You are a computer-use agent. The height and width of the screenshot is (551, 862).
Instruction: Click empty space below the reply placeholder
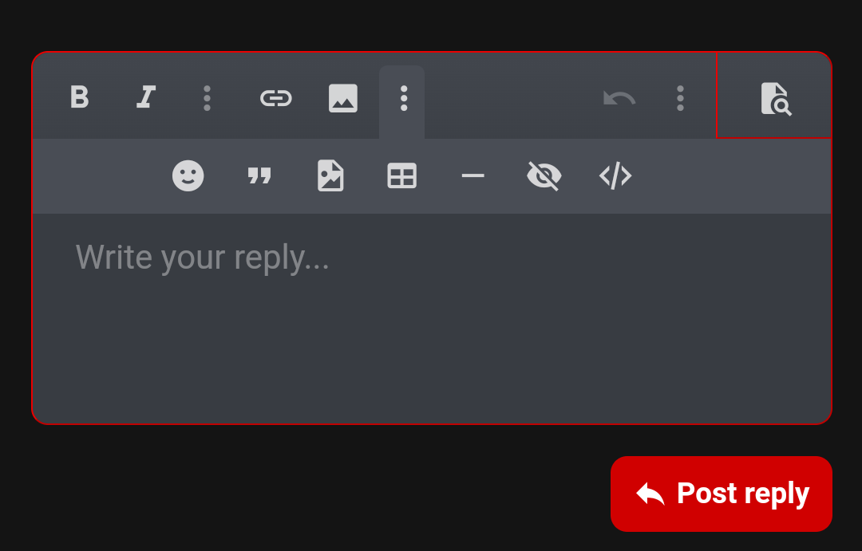432,352
